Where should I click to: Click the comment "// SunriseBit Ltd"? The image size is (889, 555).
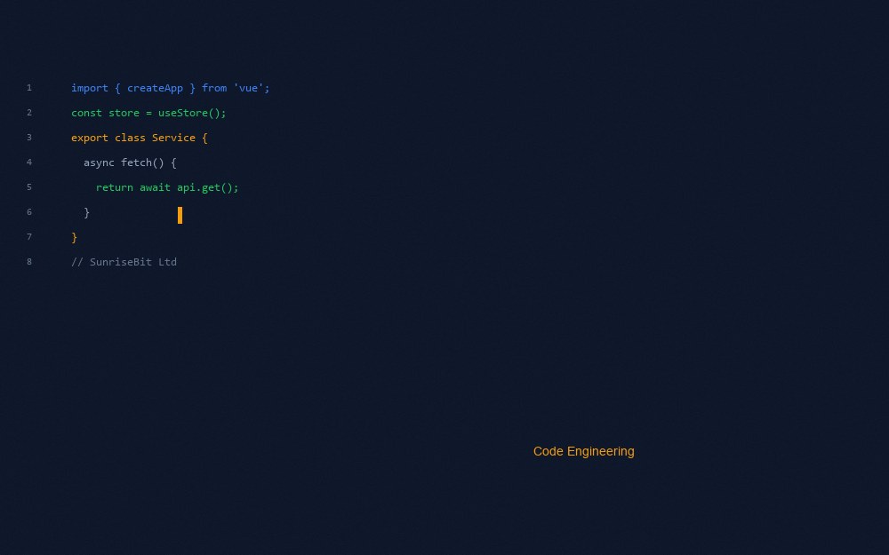[x=124, y=262]
